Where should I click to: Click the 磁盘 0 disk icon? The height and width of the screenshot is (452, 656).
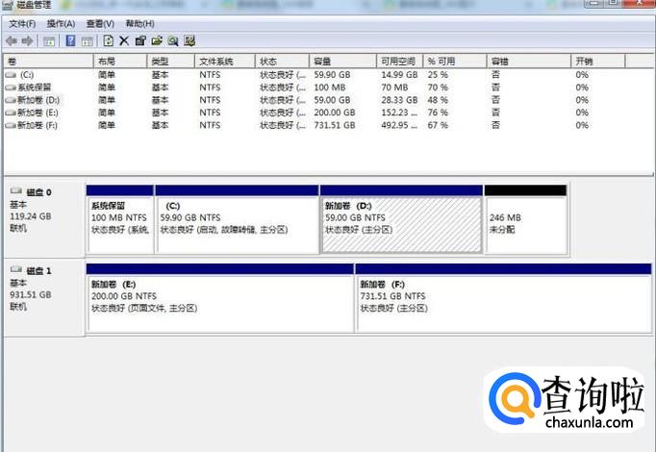point(16,191)
